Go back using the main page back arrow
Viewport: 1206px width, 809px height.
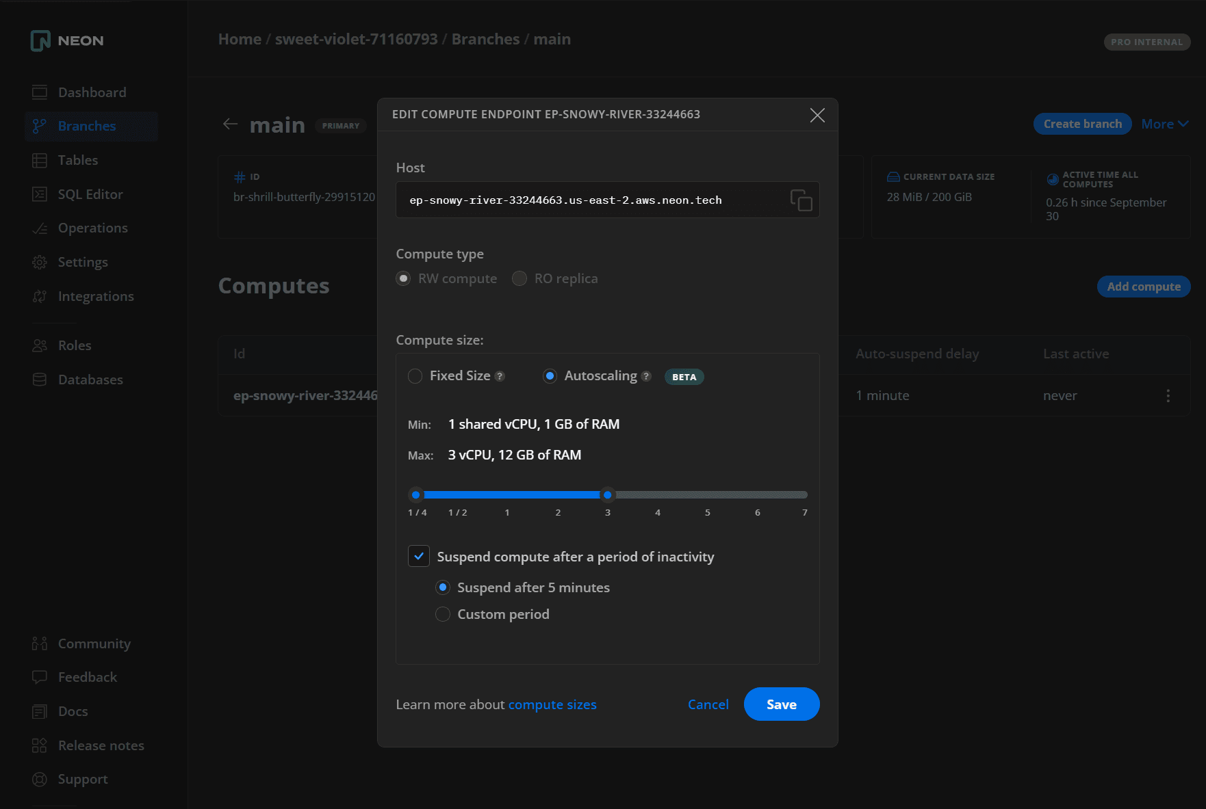230,124
